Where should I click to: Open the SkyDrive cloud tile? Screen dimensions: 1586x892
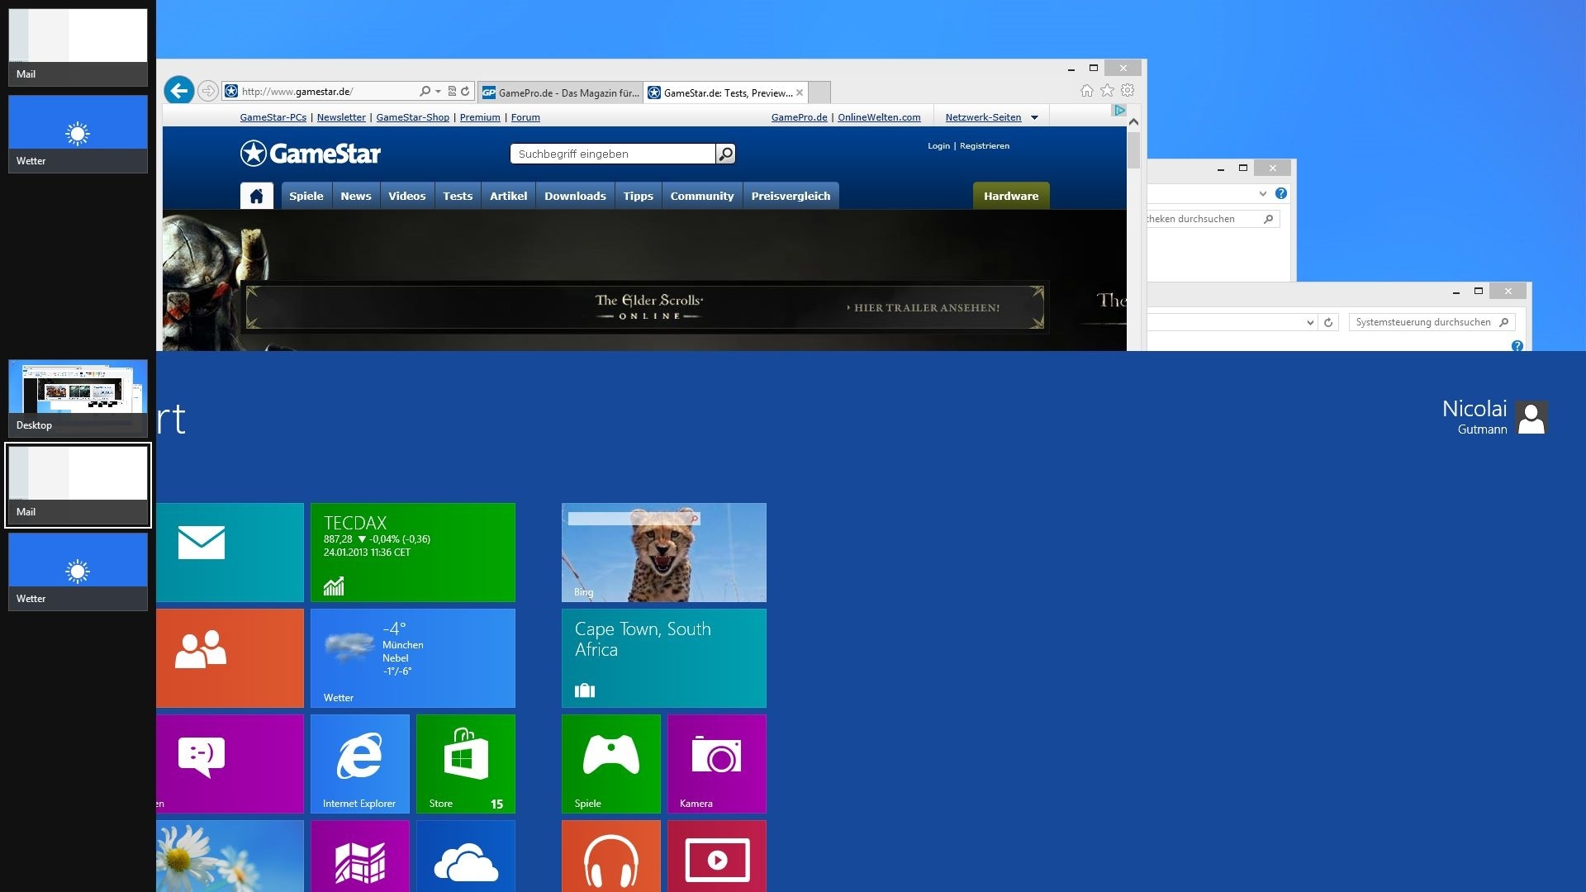point(466,859)
